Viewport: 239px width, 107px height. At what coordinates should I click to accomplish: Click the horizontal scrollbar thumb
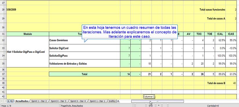coord(158,101)
